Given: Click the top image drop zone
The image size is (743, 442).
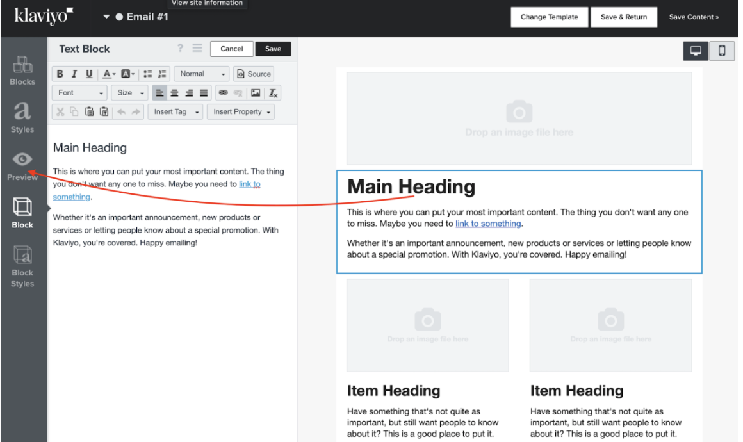Looking at the screenshot, I should (519, 119).
